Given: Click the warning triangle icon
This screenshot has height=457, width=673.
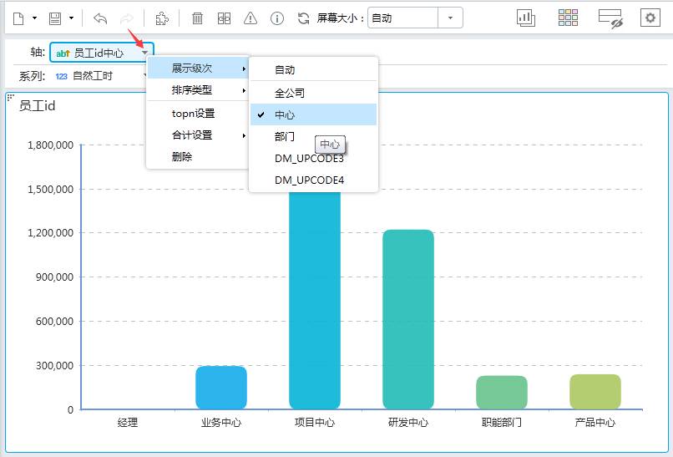Looking at the screenshot, I should coord(250,18).
